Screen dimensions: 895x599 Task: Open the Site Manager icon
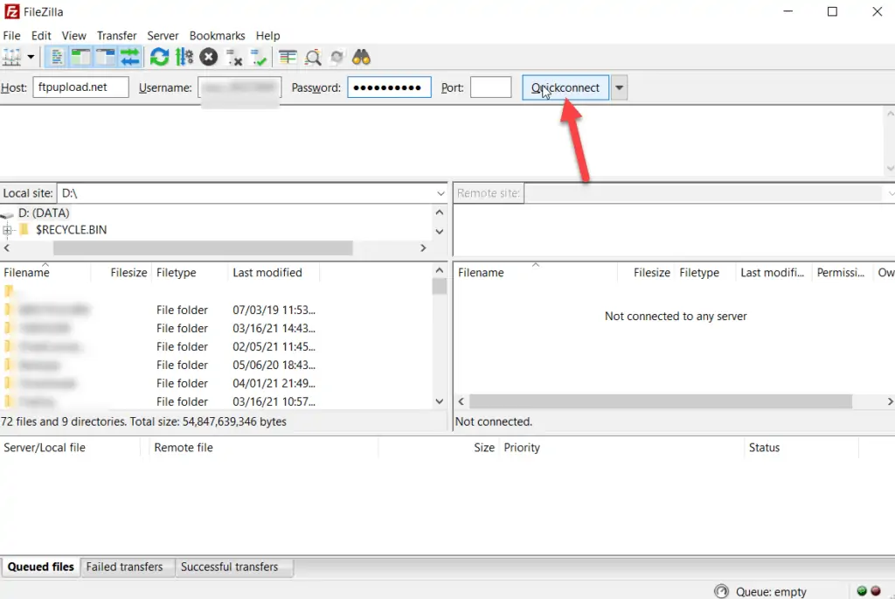coord(12,57)
